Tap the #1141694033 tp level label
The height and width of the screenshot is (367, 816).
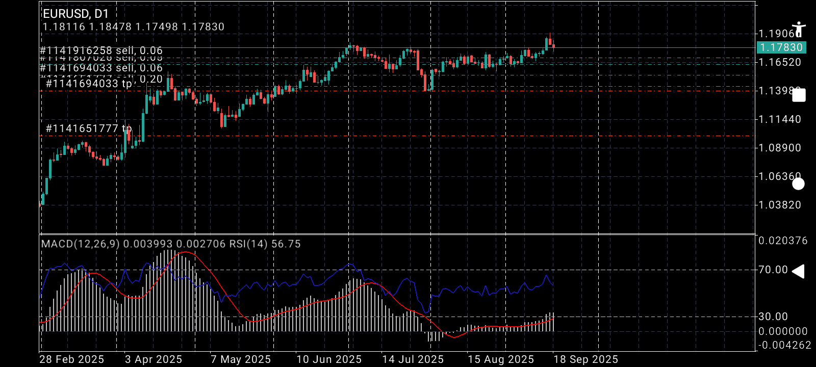(89, 84)
